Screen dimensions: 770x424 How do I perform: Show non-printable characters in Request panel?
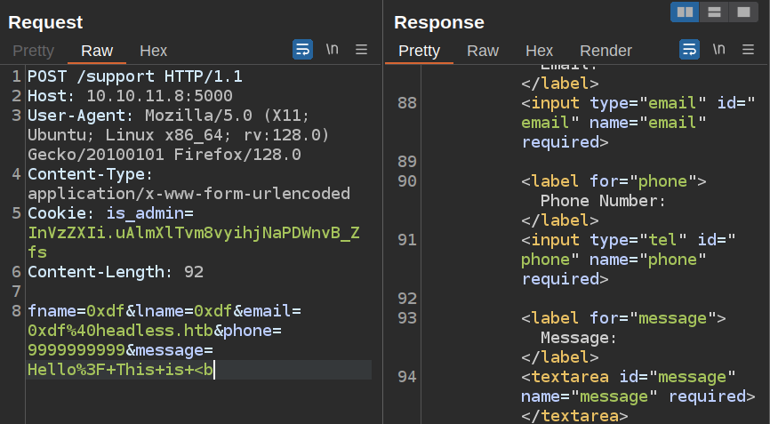[332, 50]
